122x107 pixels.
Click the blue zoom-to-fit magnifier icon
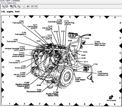(11, 6)
